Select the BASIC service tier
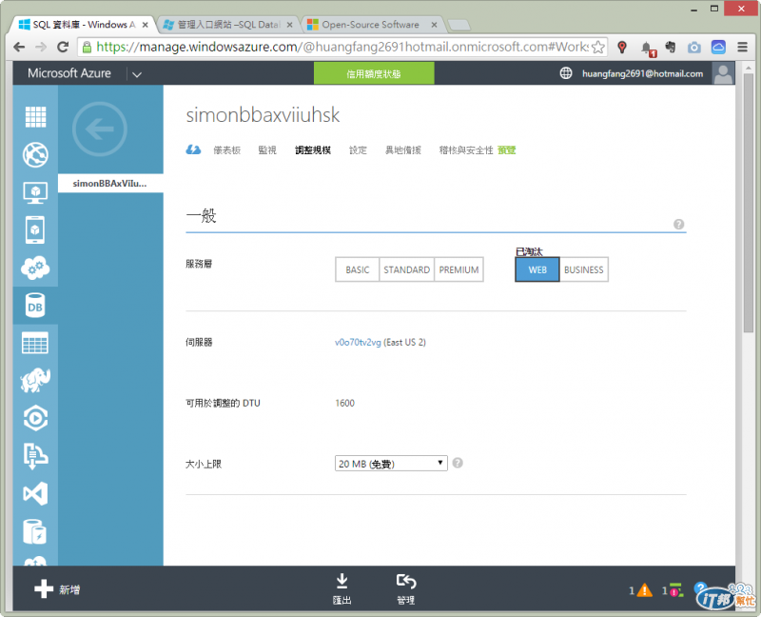Screen dimensions: 761x617 [358, 269]
